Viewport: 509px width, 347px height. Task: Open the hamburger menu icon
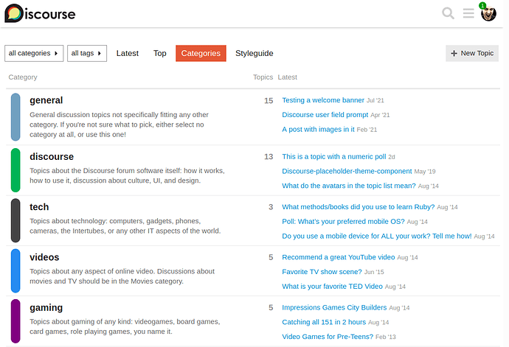click(468, 13)
